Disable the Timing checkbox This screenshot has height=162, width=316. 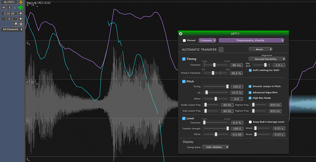coord(184,59)
